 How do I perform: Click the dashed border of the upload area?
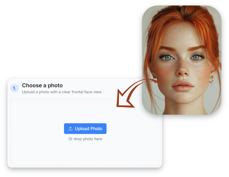click(50, 98)
